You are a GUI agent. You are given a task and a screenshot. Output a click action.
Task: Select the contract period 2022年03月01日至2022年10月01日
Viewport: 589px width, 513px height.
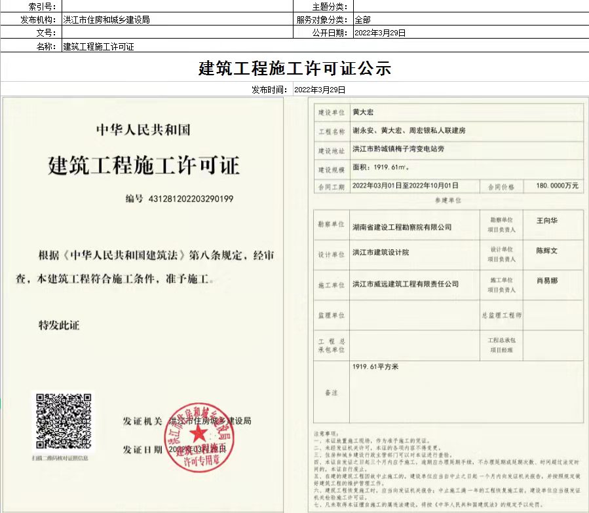click(406, 185)
